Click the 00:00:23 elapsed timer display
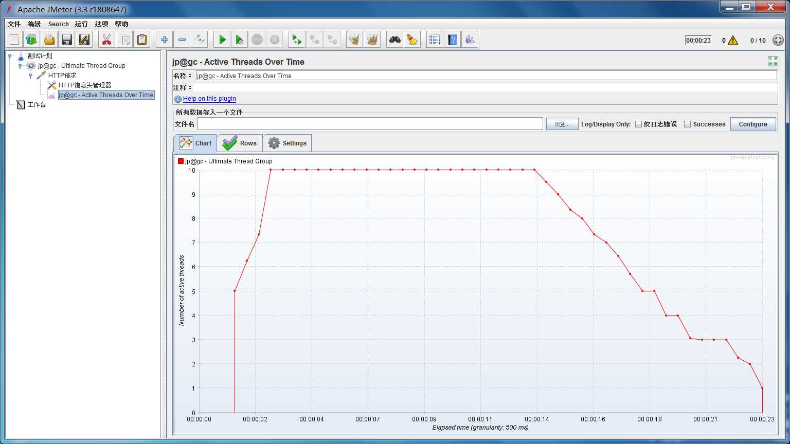This screenshot has height=444, width=790. click(698, 40)
